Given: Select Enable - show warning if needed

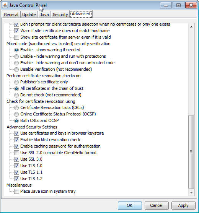Looking at the screenshot, I should [16, 50].
